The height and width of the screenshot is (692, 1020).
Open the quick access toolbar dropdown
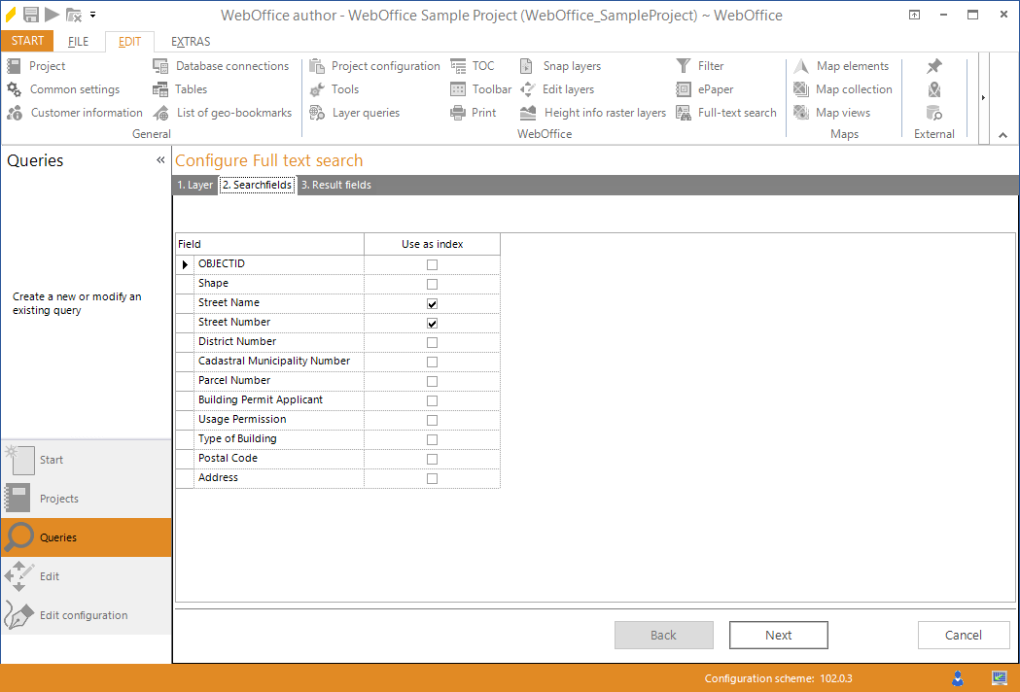(x=93, y=15)
